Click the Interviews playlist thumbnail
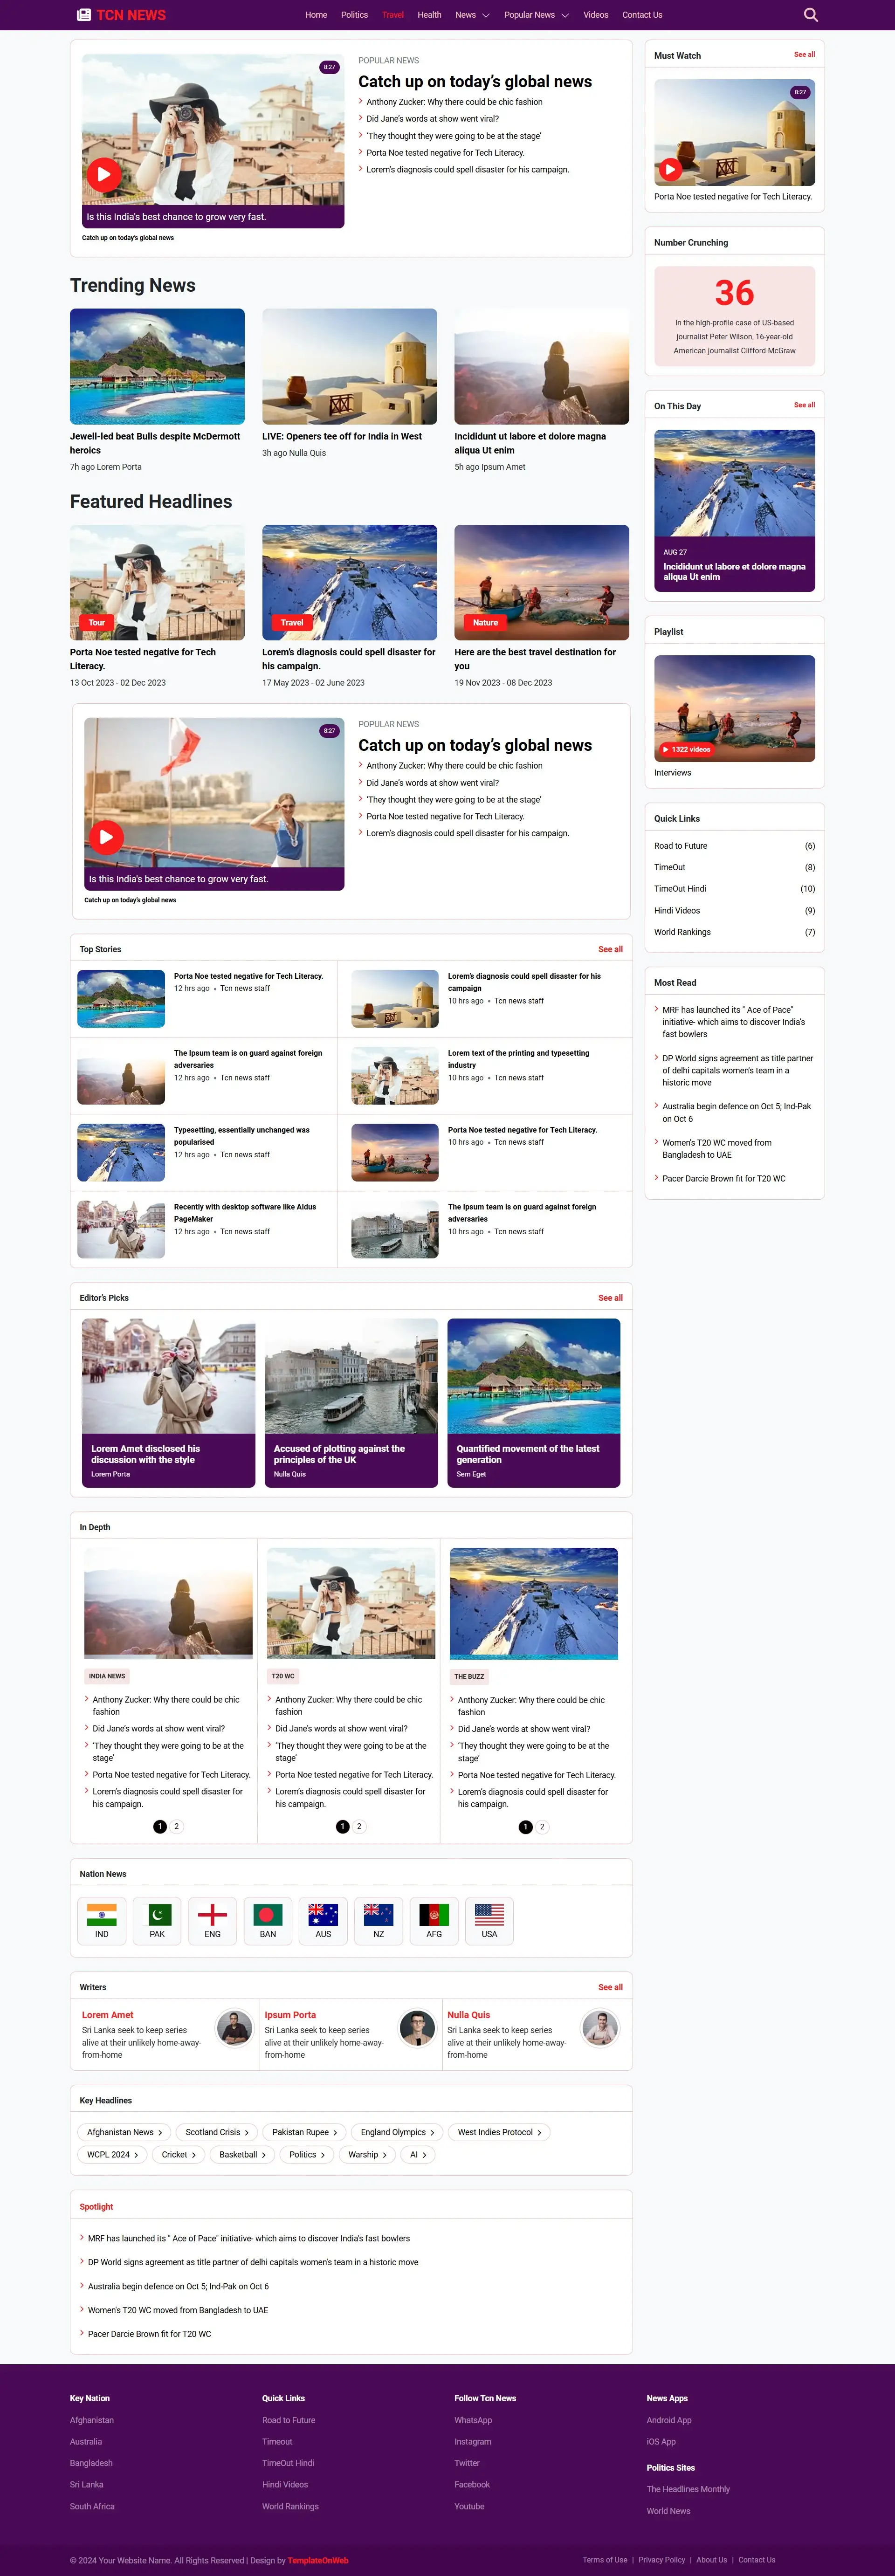 pos(734,708)
